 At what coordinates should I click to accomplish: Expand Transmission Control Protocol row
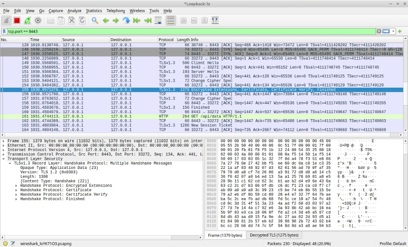coord(3,154)
